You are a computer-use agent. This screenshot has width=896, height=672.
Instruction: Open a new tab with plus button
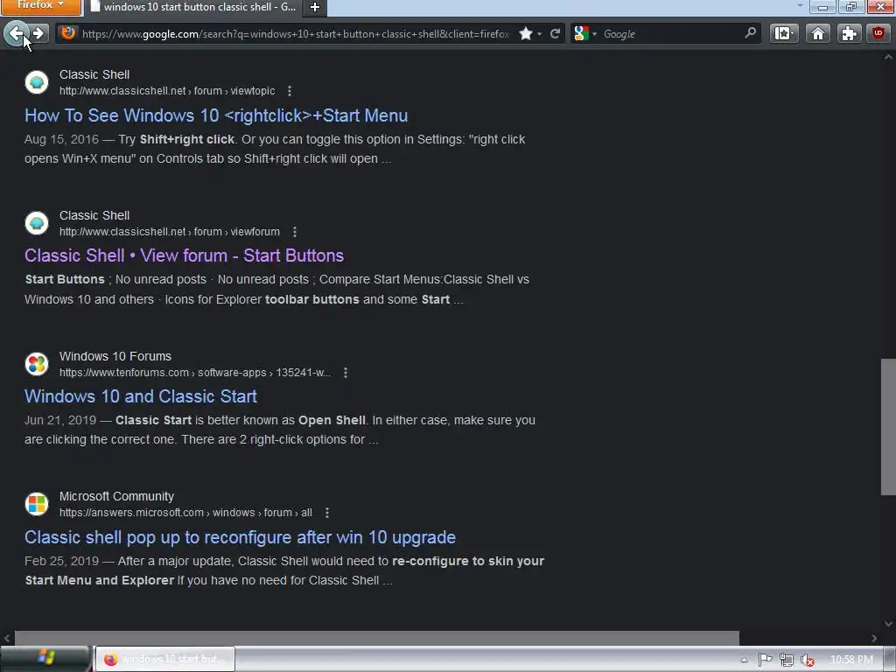[x=315, y=7]
